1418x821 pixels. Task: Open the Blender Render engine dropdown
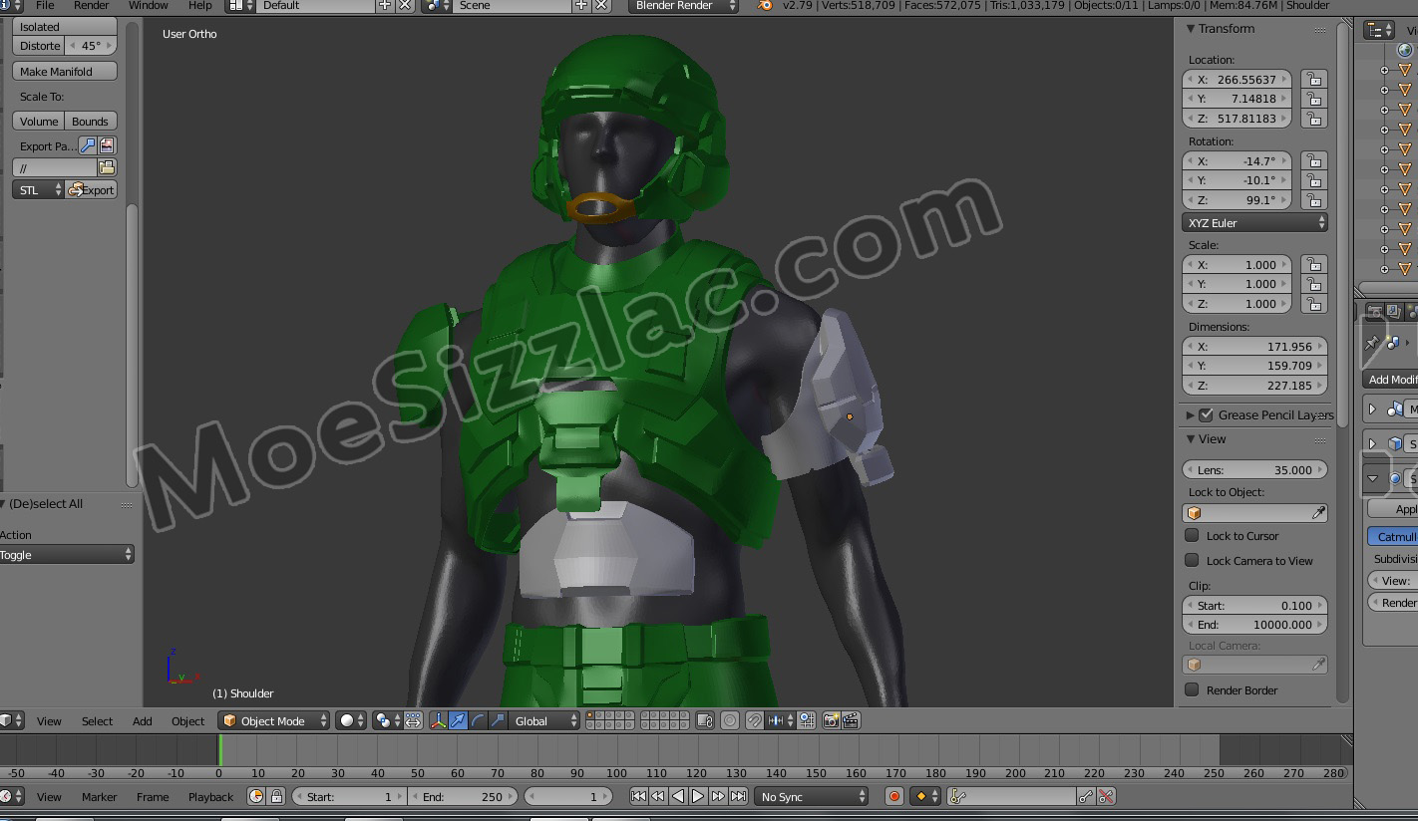(683, 5)
